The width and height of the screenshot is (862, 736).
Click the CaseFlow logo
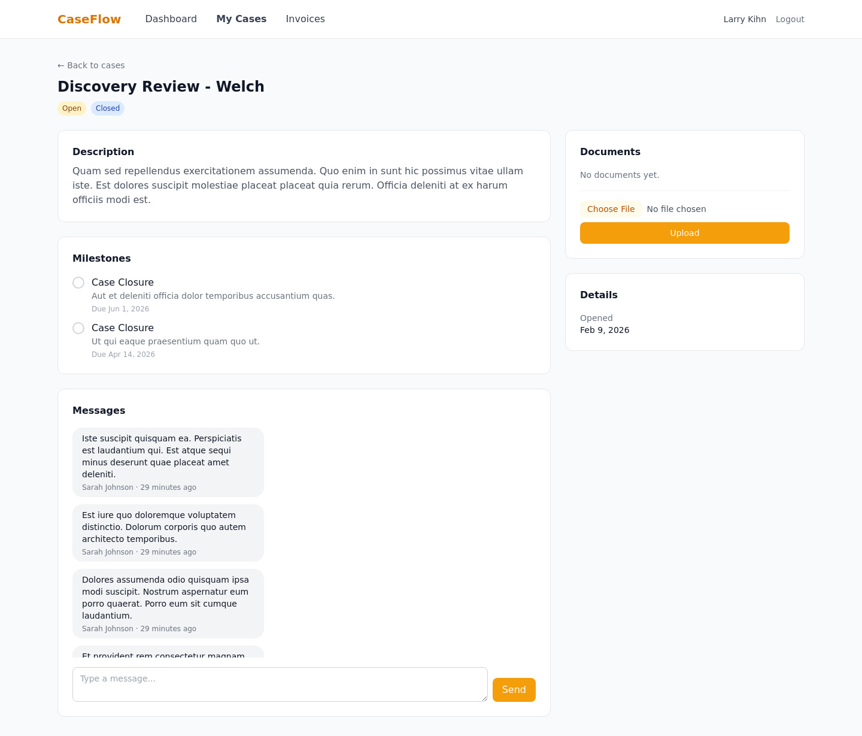[89, 19]
